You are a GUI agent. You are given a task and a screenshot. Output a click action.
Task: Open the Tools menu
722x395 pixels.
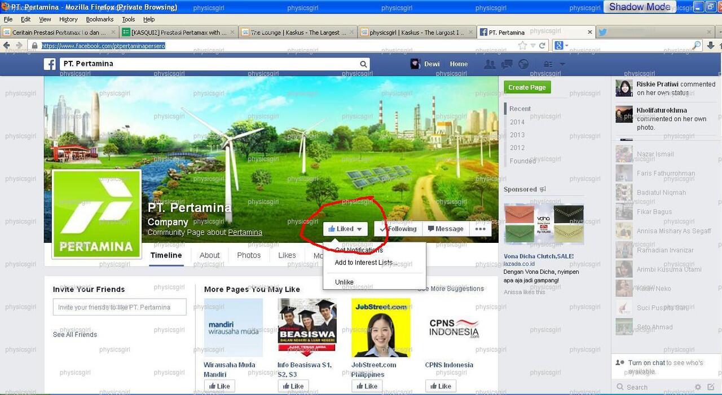coord(129,19)
